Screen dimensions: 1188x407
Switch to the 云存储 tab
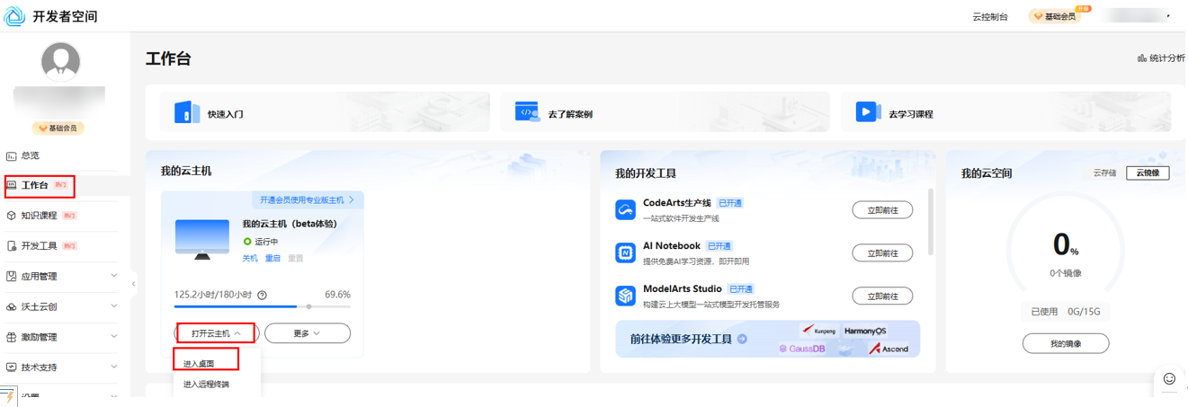coord(1105,173)
